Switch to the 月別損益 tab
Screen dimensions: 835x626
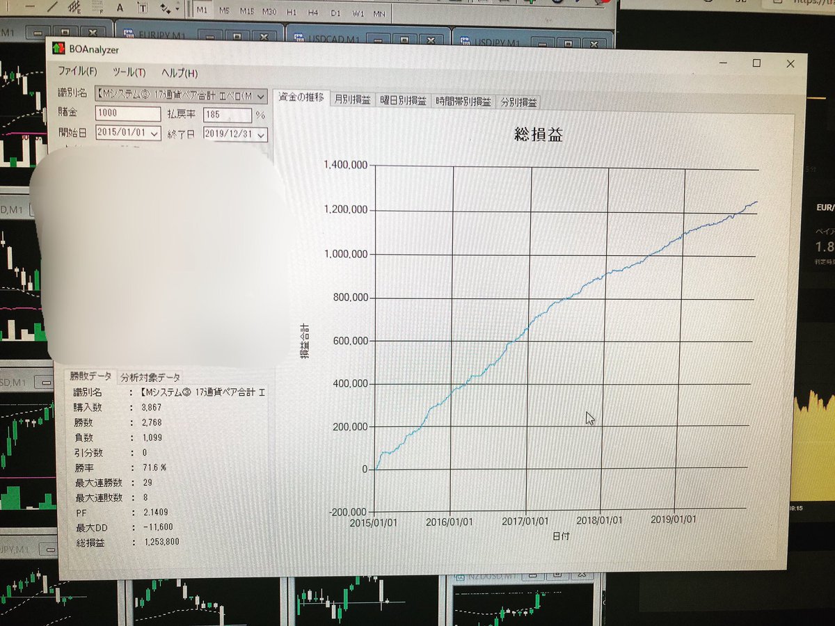pyautogui.click(x=352, y=100)
